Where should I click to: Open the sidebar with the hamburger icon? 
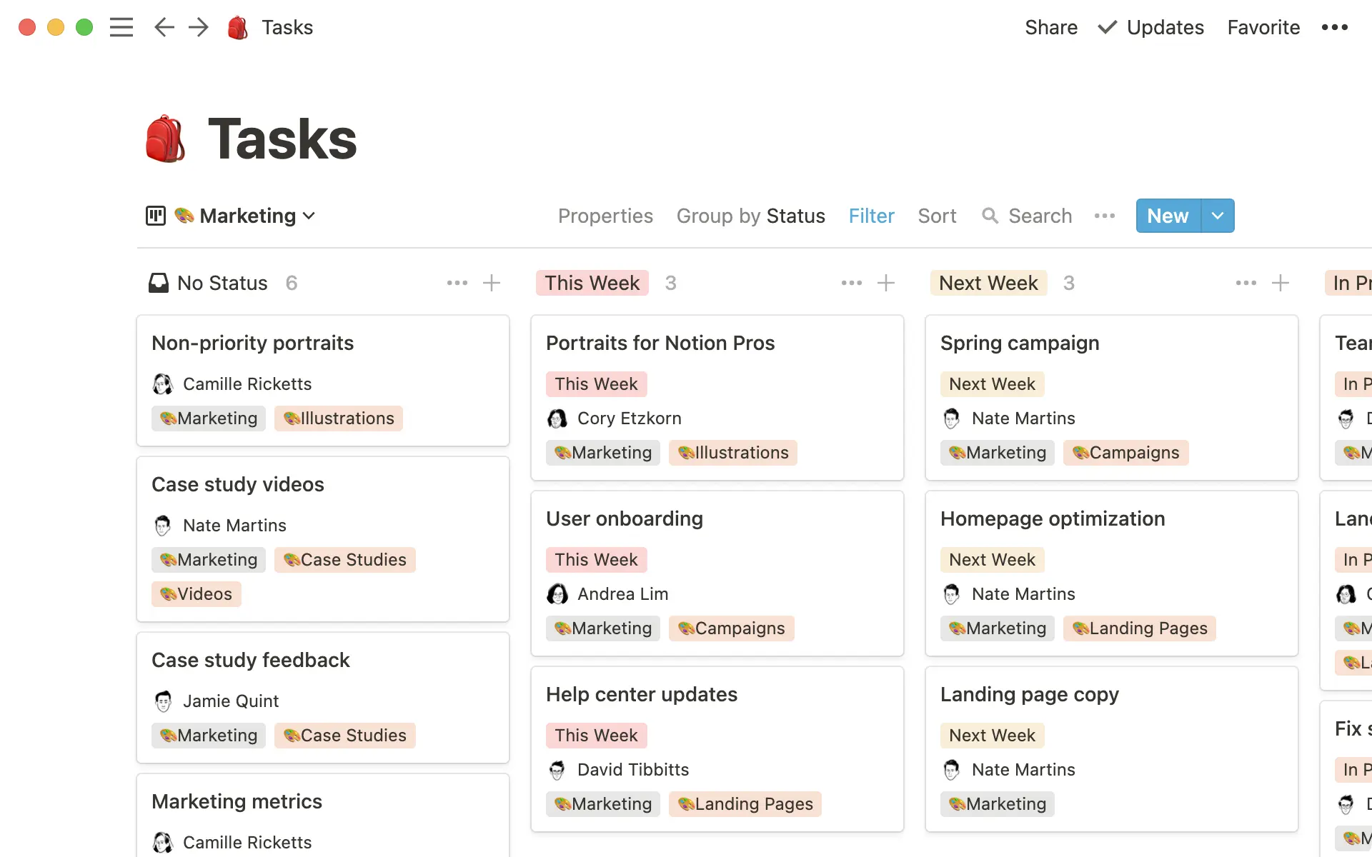click(121, 27)
